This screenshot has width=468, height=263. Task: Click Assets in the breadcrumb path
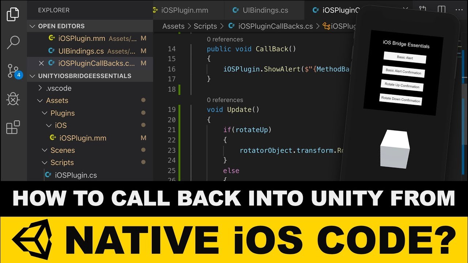pos(173,26)
